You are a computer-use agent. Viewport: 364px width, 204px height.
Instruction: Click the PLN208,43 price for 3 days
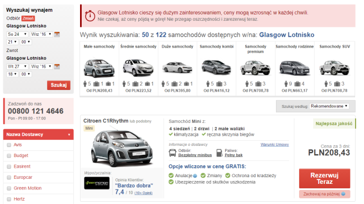[329, 153]
